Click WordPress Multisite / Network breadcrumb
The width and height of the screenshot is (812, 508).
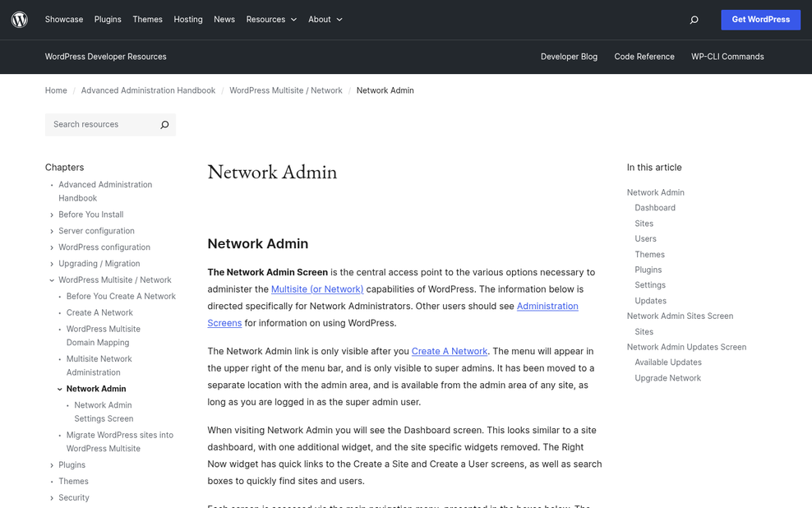286,90
